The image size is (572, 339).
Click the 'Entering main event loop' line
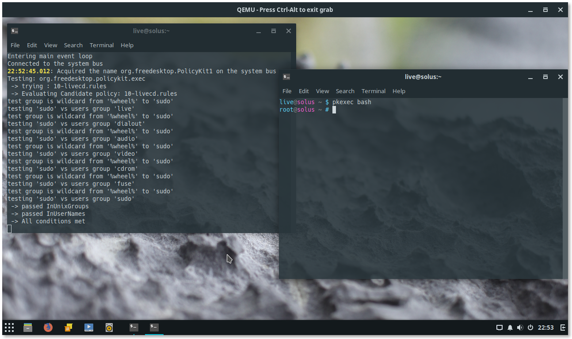tap(50, 56)
